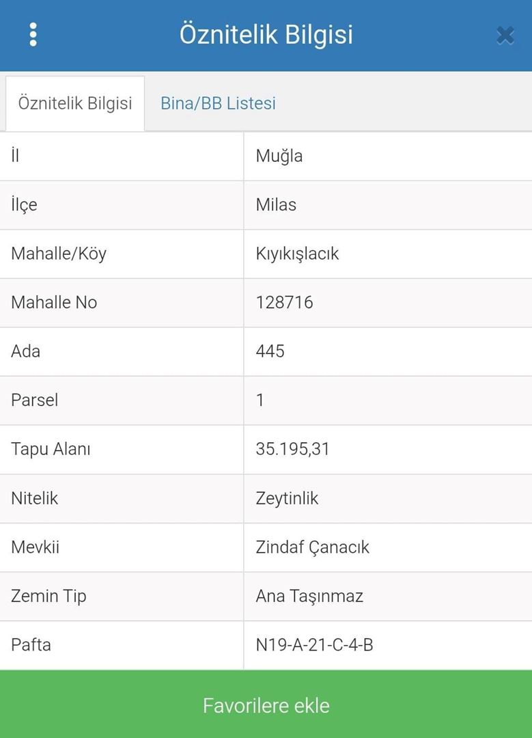Click the Öznitelik Bilgisi header title
The width and height of the screenshot is (532, 738).
coord(266,34)
